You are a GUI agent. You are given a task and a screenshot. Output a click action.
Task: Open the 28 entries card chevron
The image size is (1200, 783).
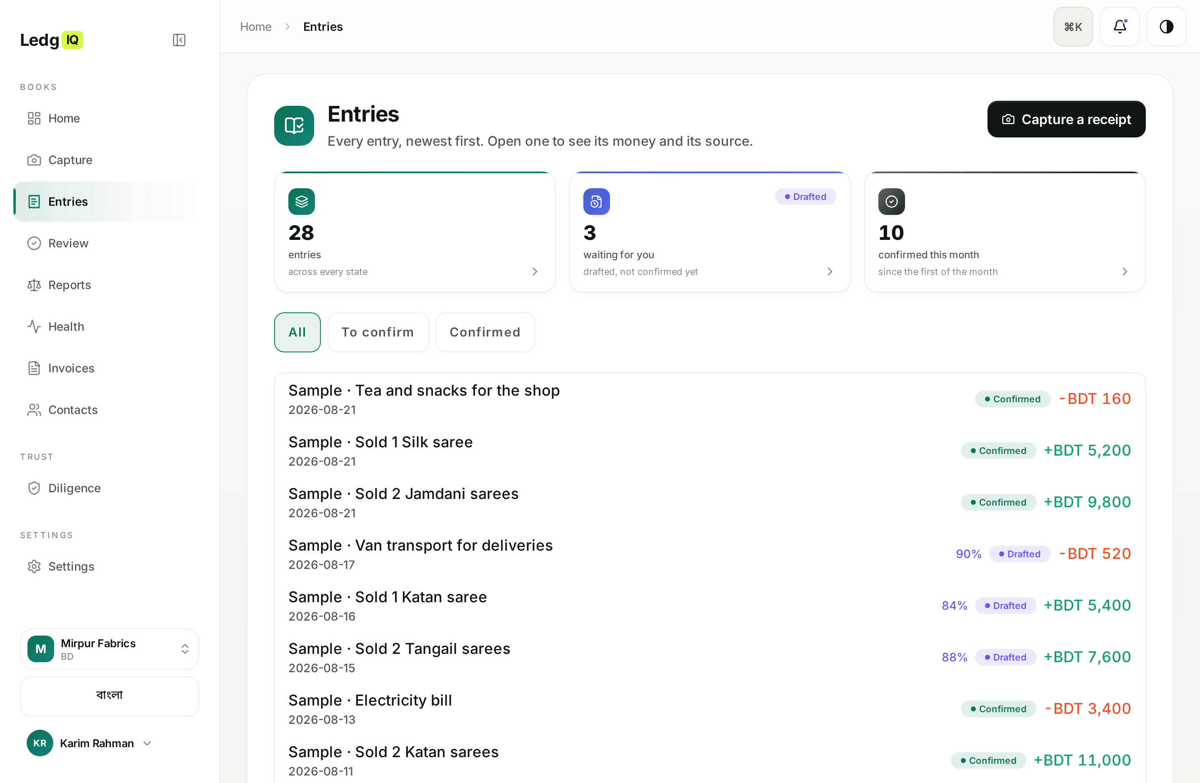[x=535, y=272]
